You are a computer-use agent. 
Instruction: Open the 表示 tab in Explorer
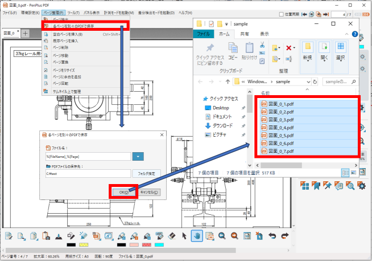point(264,34)
